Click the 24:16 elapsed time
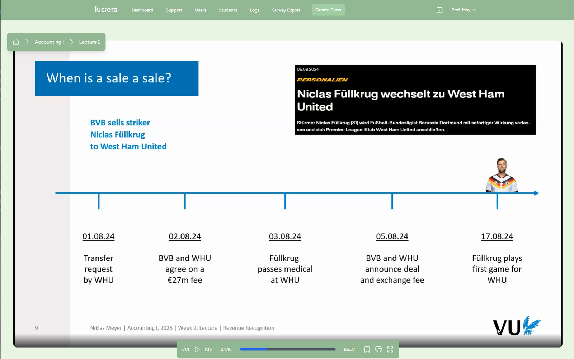This screenshot has width=574, height=359. 226,349
